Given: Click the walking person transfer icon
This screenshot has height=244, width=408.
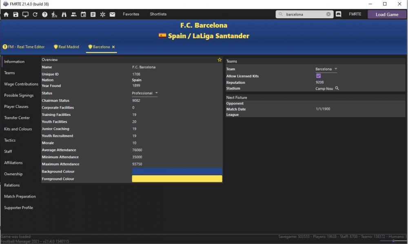Looking at the screenshot, I should (x=54, y=15).
